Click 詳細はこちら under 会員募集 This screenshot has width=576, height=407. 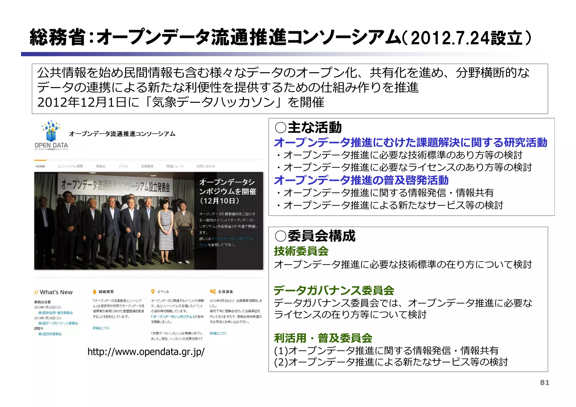(x=218, y=333)
